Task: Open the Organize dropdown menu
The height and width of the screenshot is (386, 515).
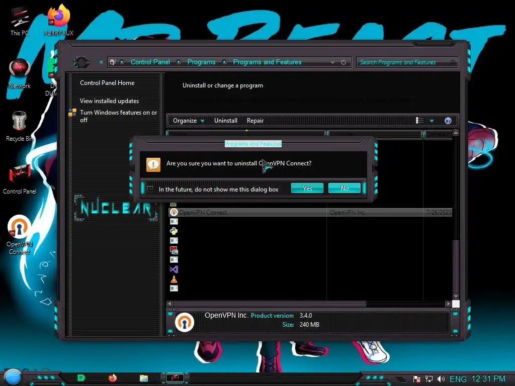Action: click(x=189, y=121)
